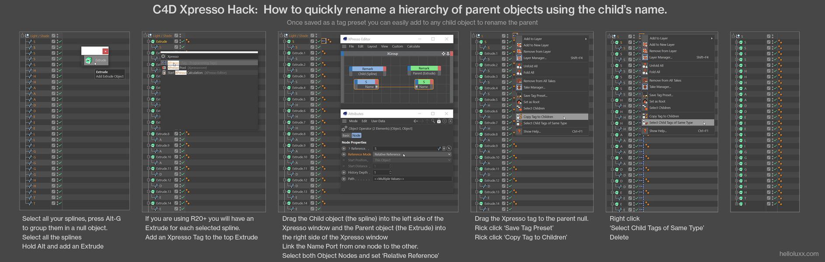Collapse Light / Shade null in Extrude popup panel

tap(23, 36)
